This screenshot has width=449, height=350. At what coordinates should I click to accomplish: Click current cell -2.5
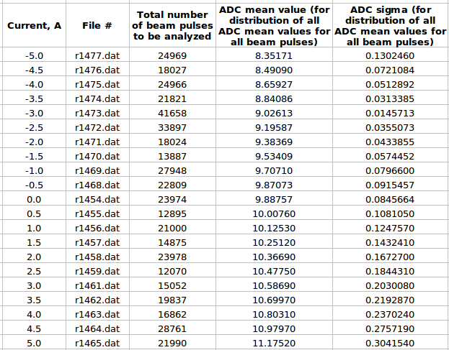34,128
